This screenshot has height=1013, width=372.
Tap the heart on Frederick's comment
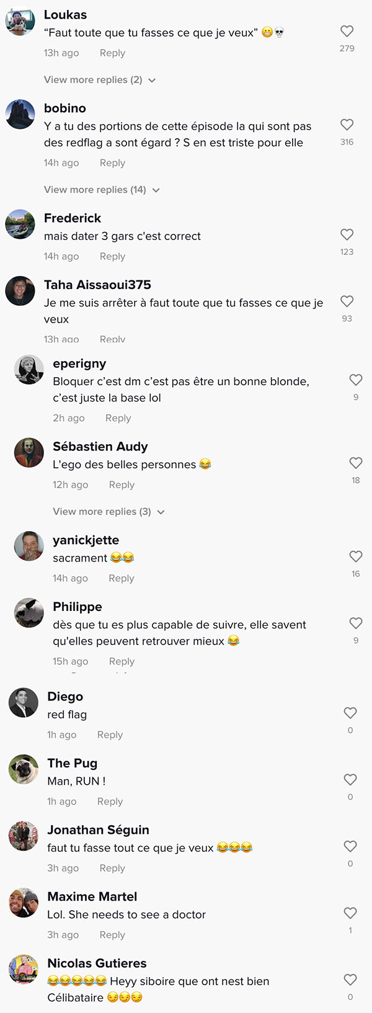click(347, 234)
